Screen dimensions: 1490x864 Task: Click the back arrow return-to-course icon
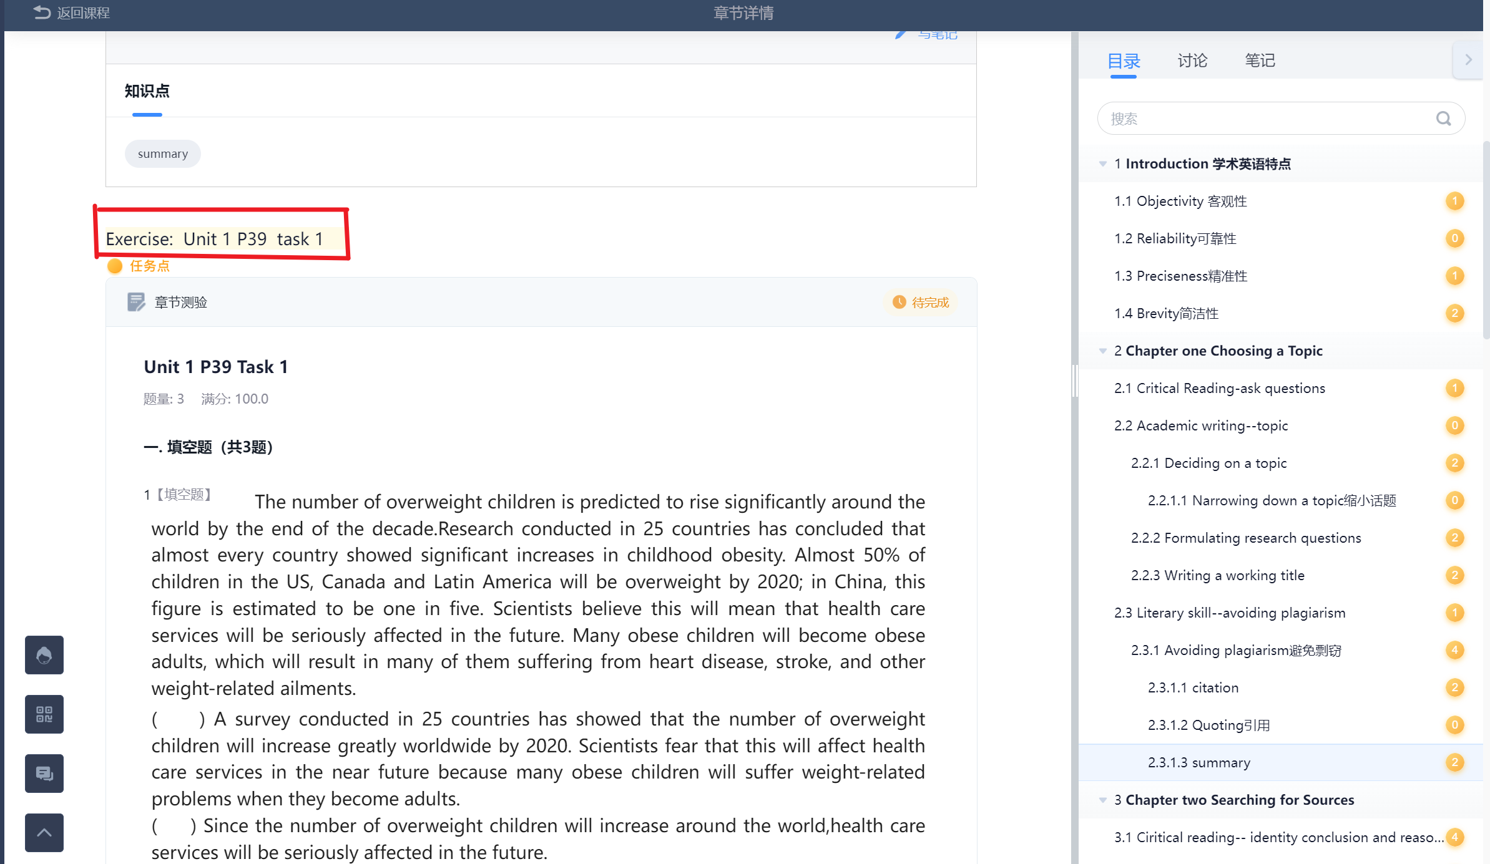pos(42,12)
